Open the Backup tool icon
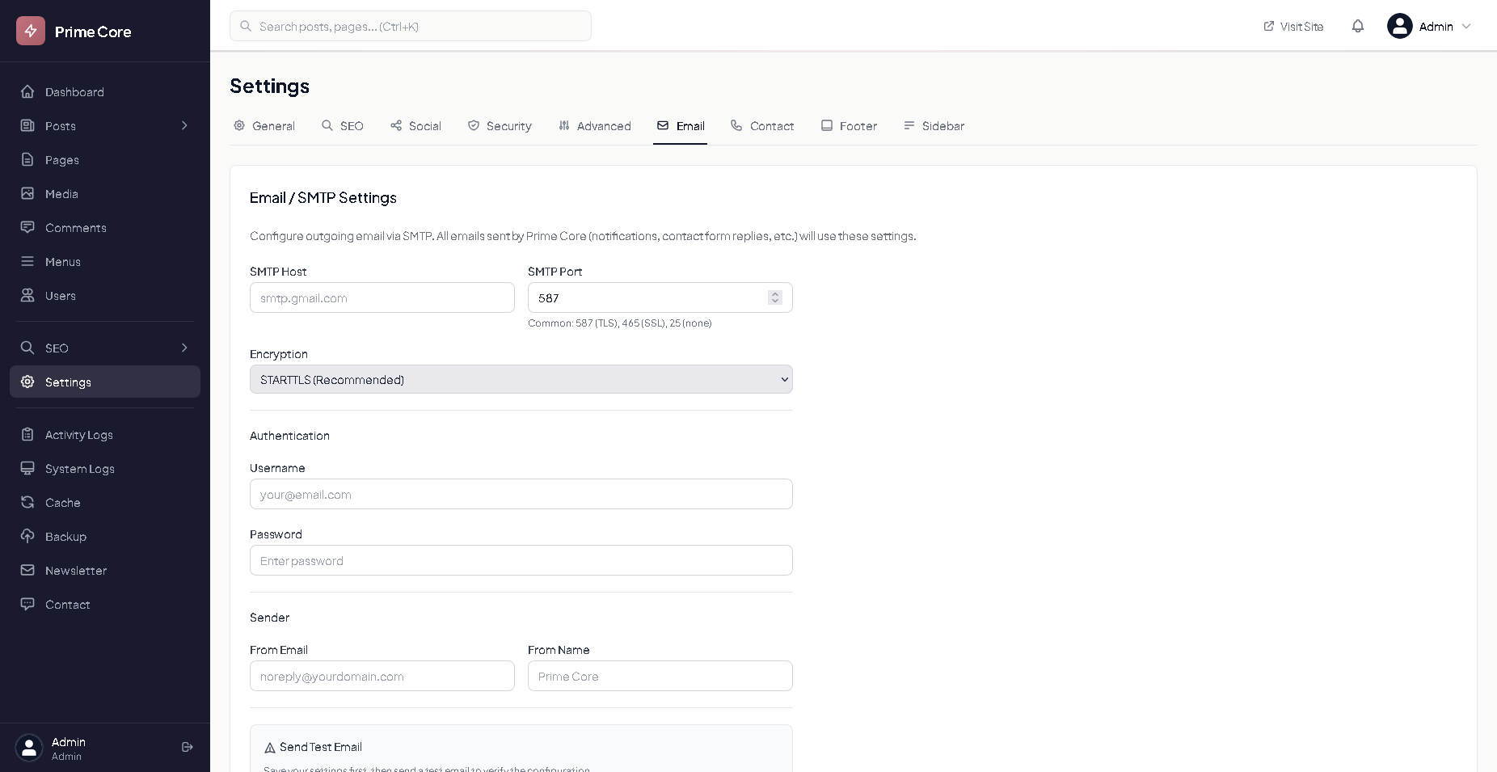1497x772 pixels. click(x=27, y=536)
